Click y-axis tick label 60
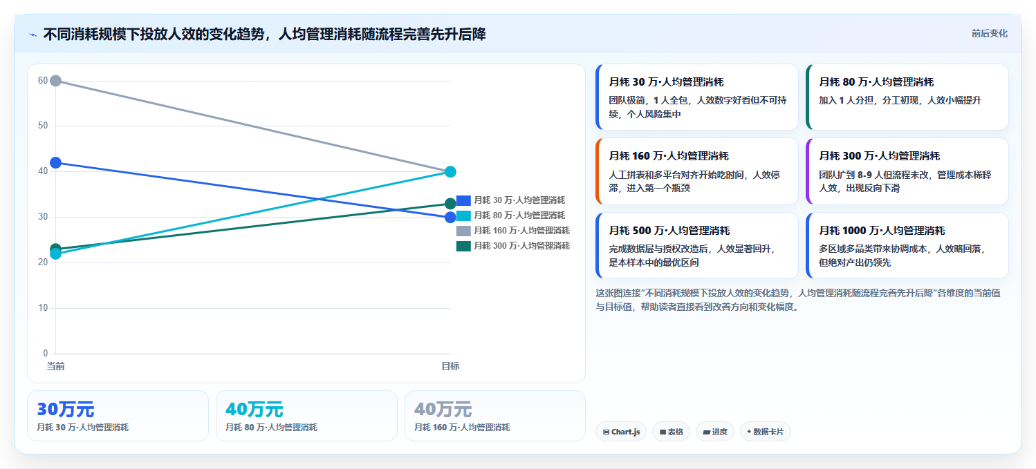The image size is (1036, 469). point(43,81)
